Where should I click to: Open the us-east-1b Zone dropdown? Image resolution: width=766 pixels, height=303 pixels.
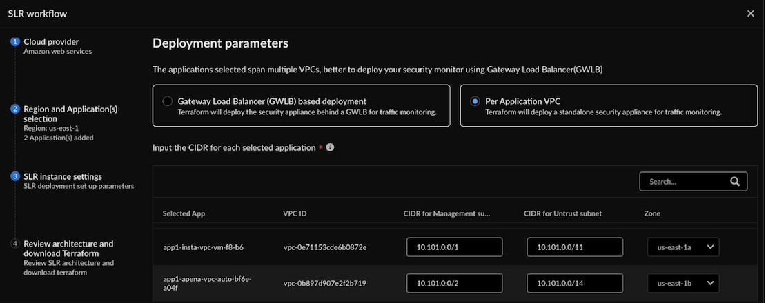point(682,283)
